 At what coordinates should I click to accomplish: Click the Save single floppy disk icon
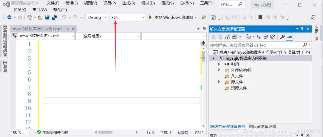click(x=47, y=18)
